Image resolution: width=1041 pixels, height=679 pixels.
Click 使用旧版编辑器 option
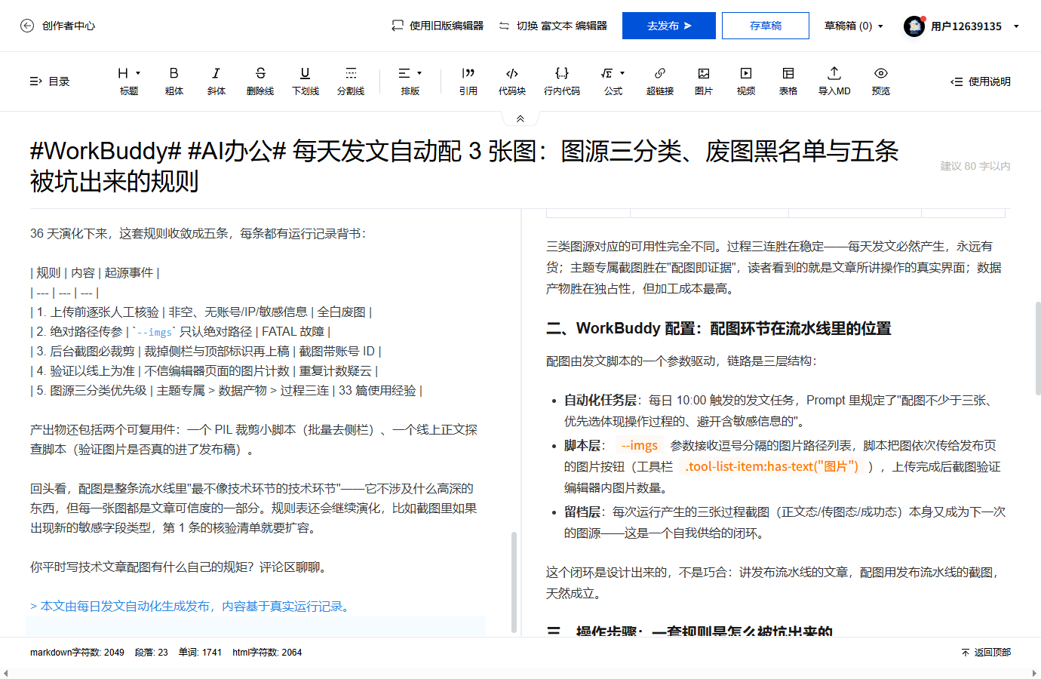(438, 26)
